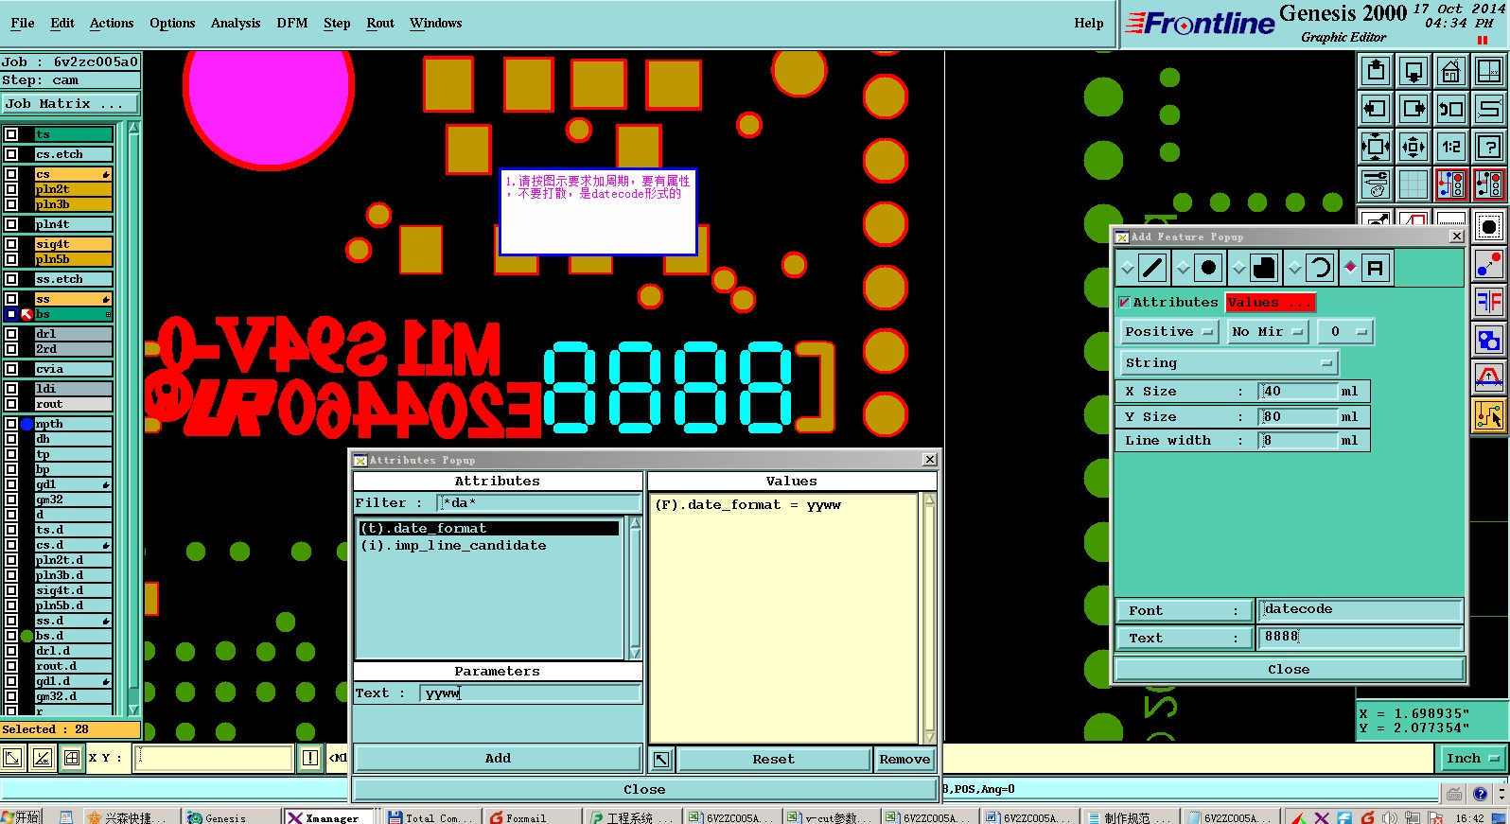
Task: Click the previous zoom (undo view) icon
Action: 1451,109
